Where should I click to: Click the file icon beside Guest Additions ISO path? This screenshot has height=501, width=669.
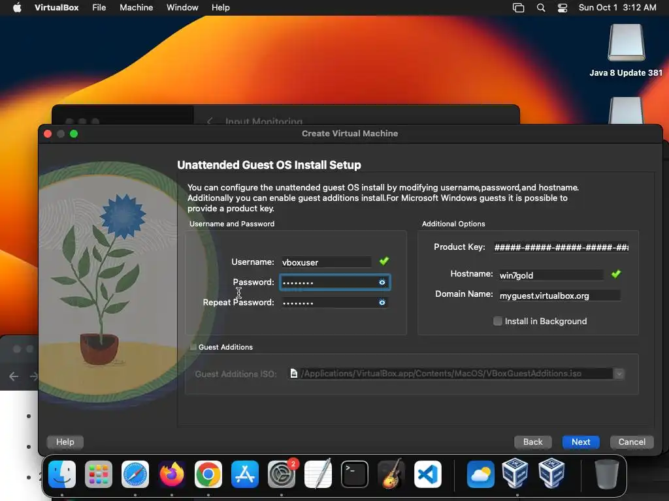[293, 373]
